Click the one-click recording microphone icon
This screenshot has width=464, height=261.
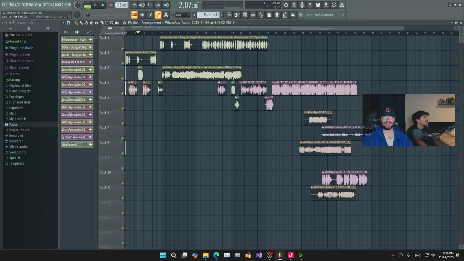pyautogui.click(x=302, y=5)
